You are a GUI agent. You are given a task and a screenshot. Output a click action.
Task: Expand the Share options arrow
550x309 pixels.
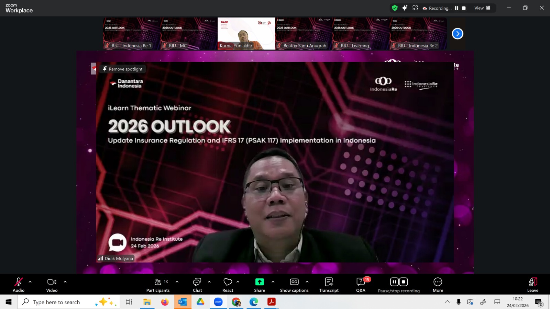273,282
